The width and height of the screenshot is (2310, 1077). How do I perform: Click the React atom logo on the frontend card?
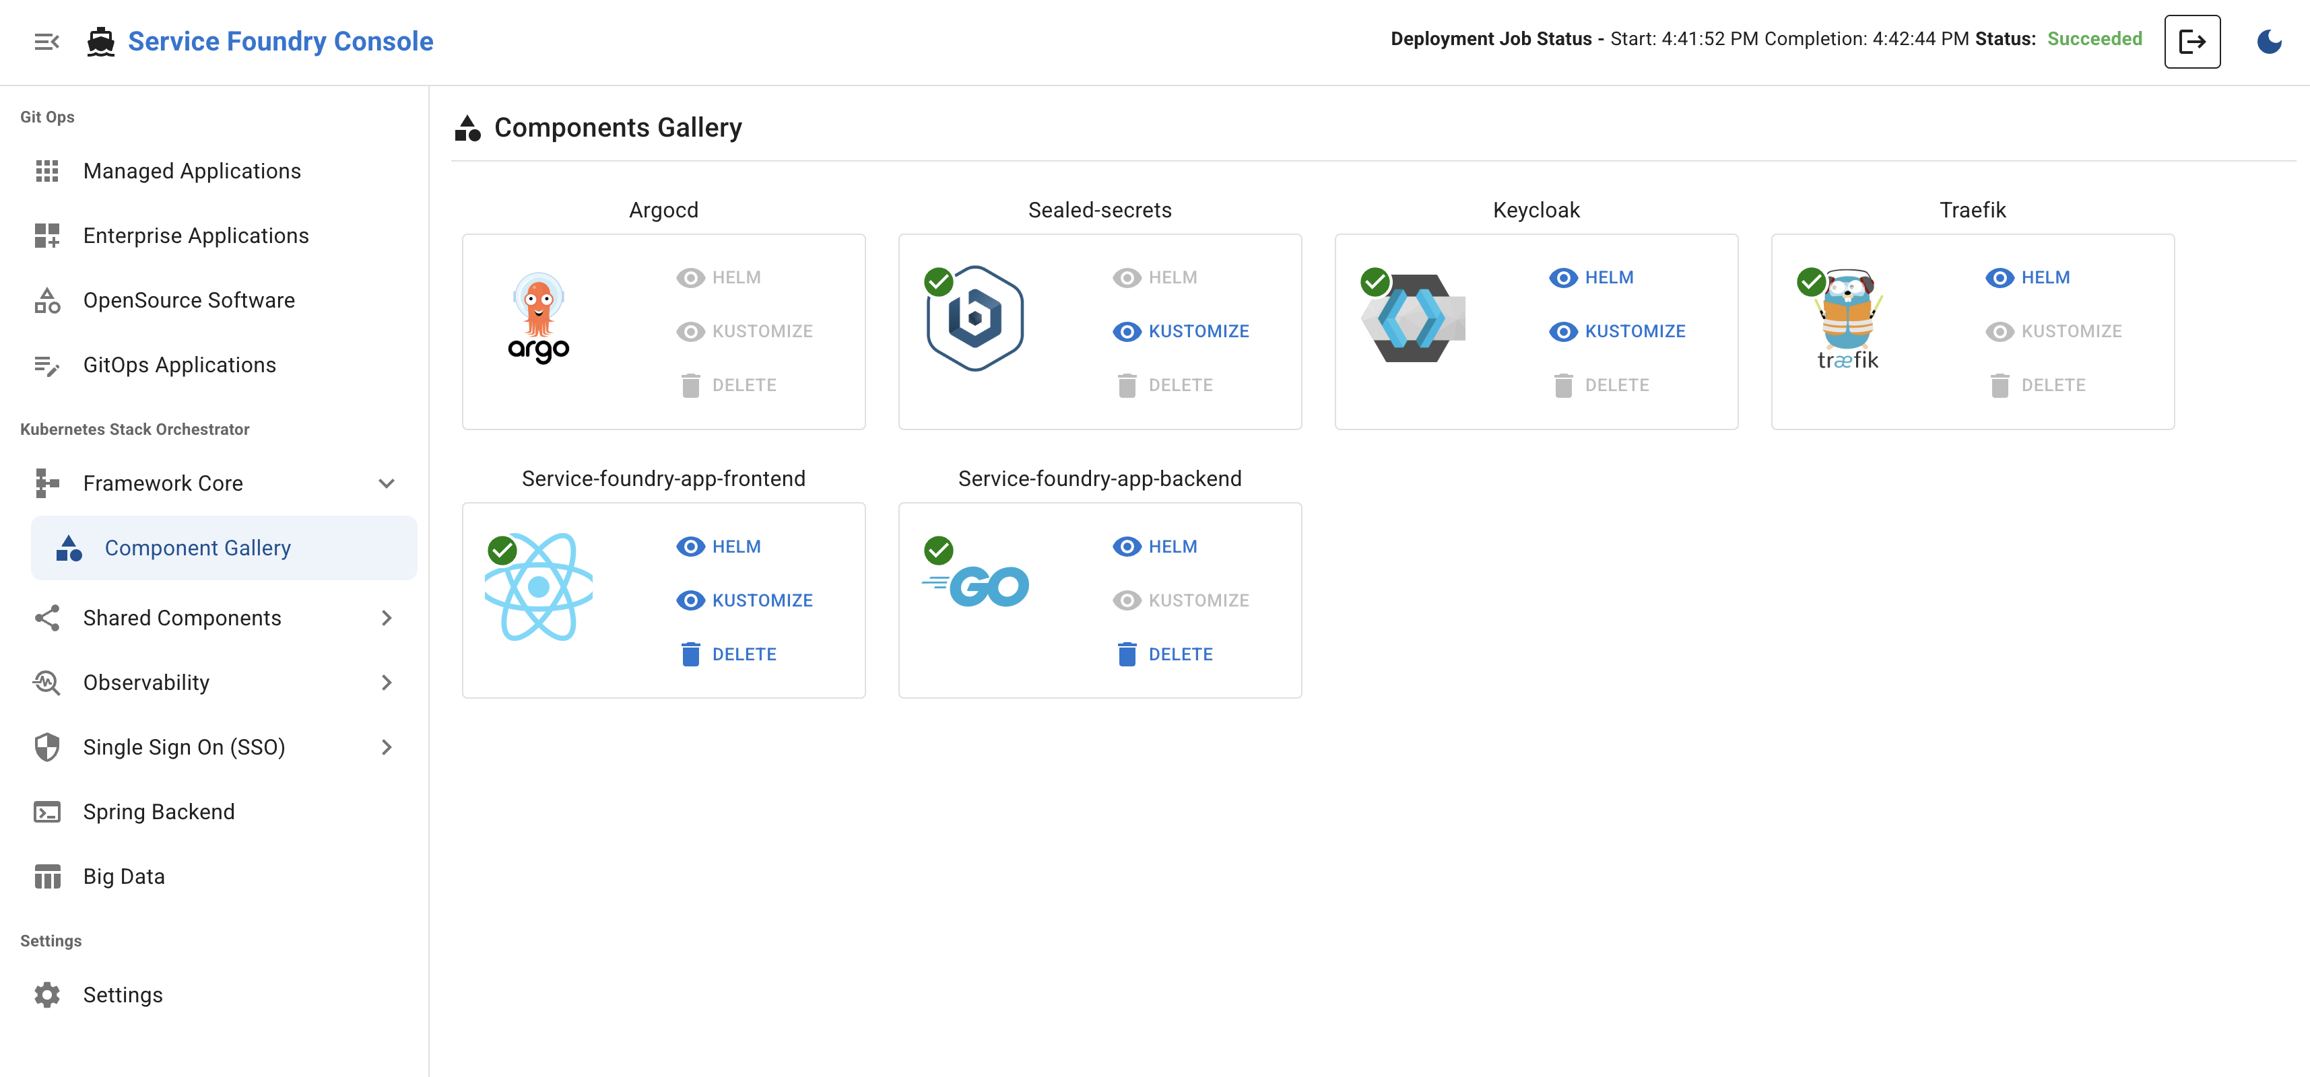coord(538,587)
